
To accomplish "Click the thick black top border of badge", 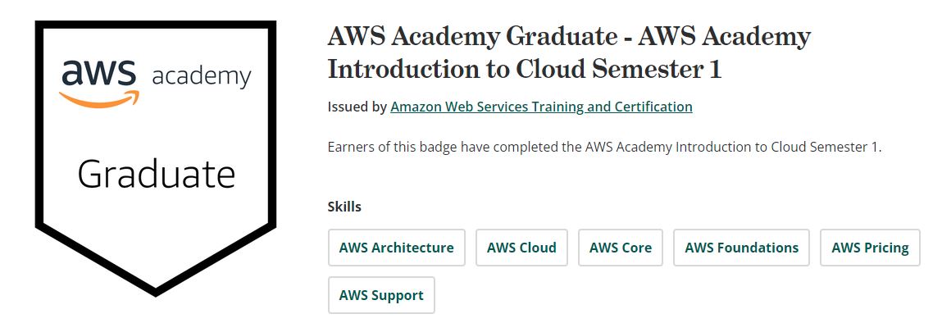I will [x=156, y=24].
